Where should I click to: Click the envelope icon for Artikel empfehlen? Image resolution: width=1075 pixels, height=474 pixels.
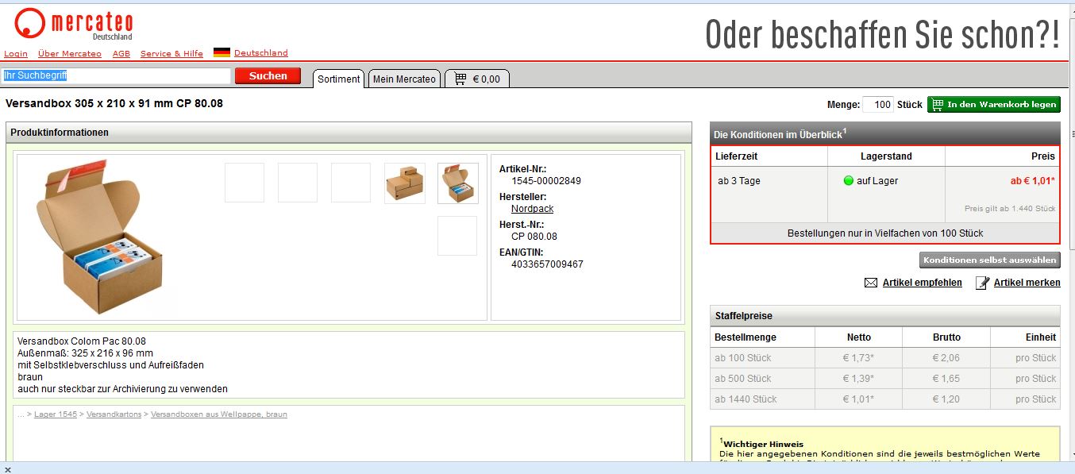pyautogui.click(x=871, y=283)
